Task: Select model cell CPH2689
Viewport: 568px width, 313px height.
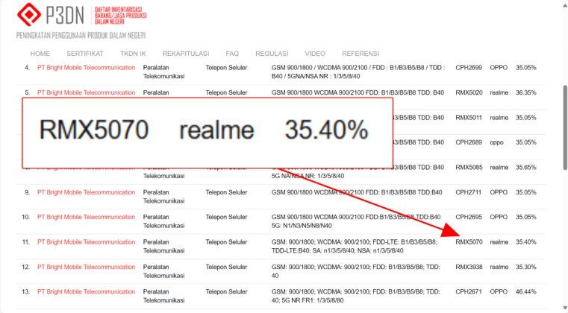Action: pos(469,142)
